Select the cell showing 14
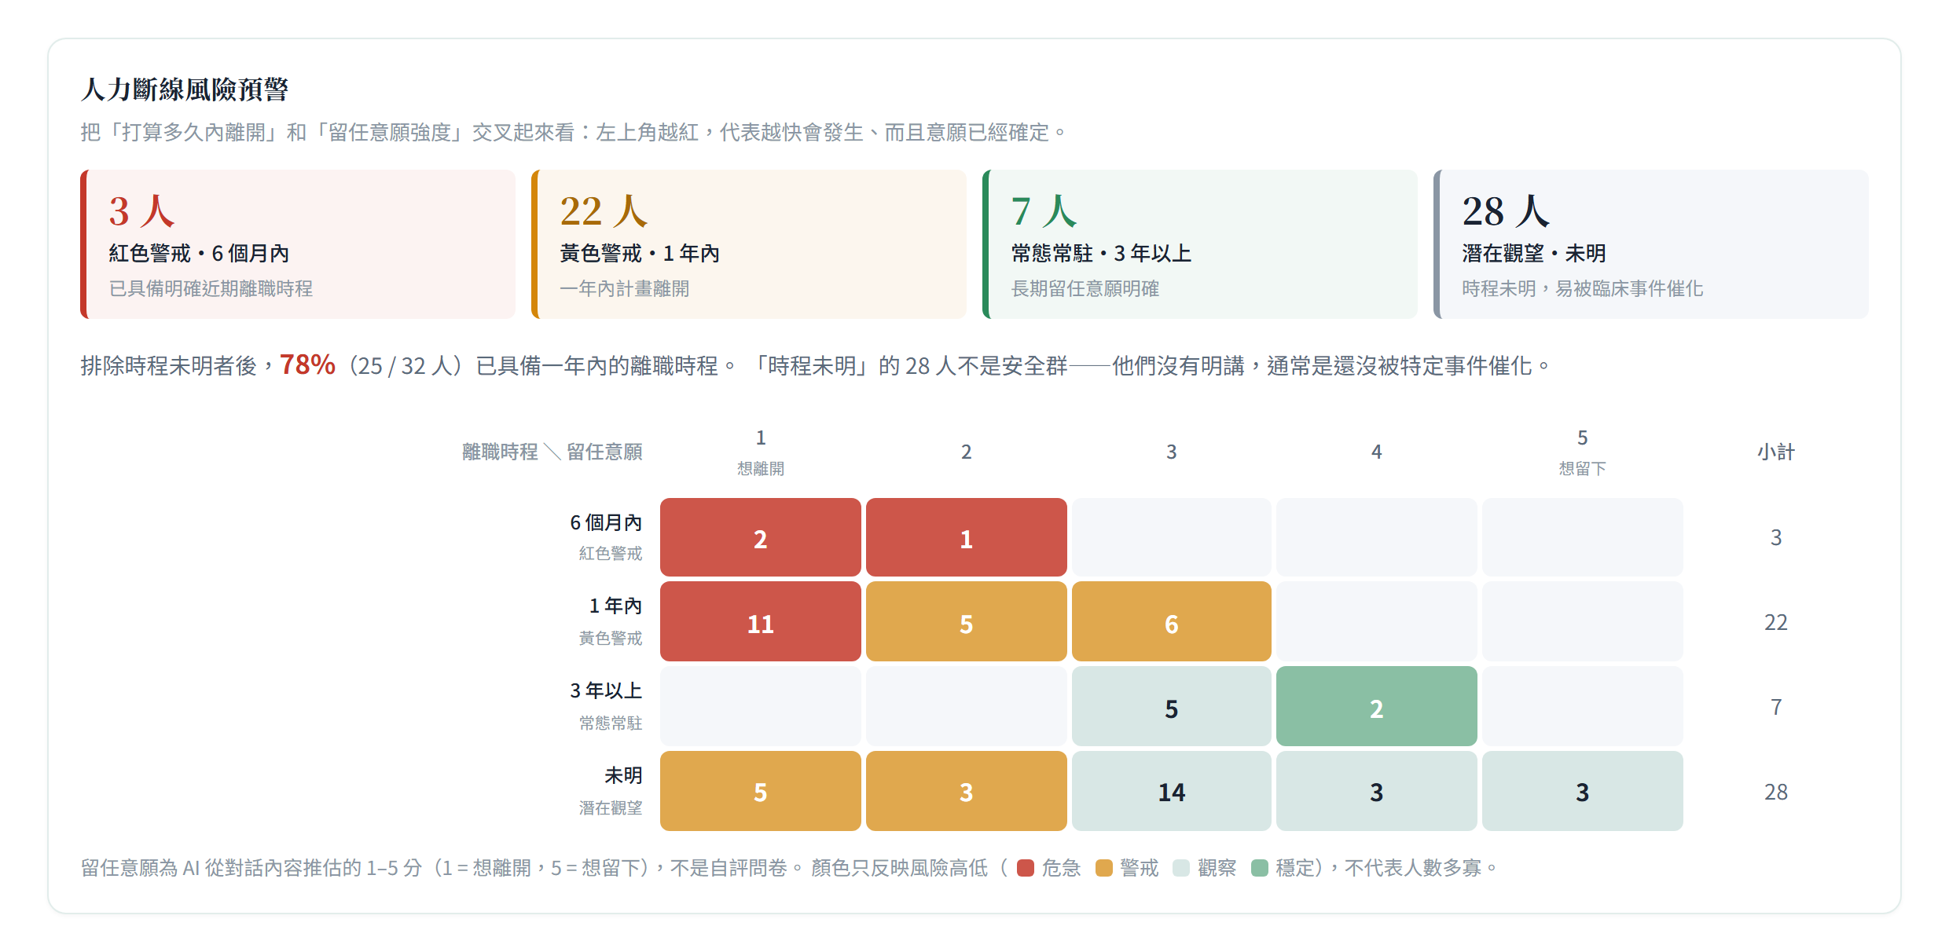1949x952 pixels. 1172,791
